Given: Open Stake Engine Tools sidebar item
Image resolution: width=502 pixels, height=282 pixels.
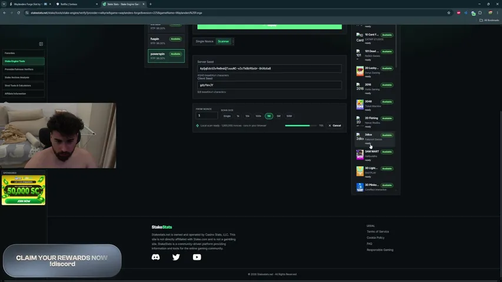Looking at the screenshot, I should tap(24, 61).
